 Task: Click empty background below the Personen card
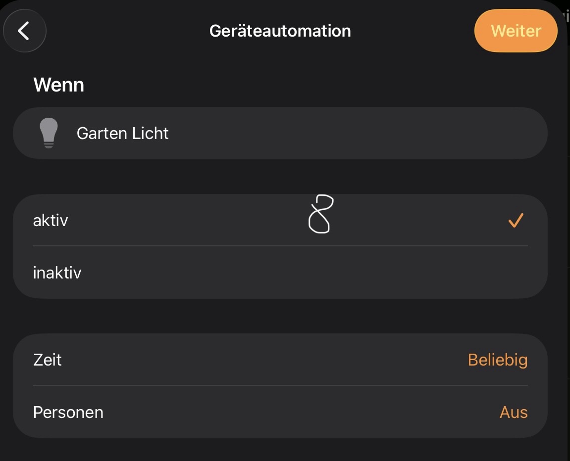click(x=280, y=449)
